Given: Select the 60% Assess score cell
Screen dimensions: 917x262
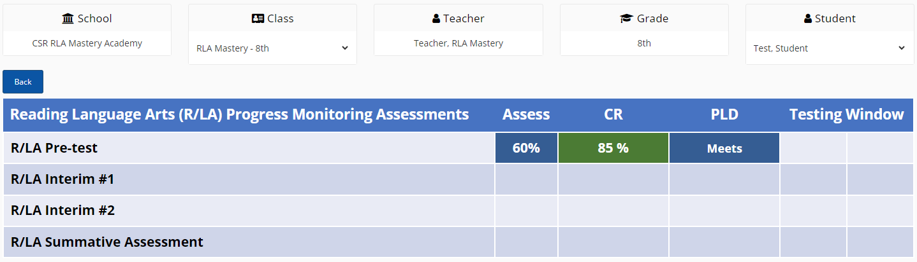Looking at the screenshot, I should (526, 148).
